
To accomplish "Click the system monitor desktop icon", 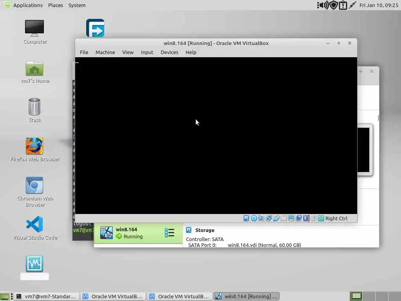I will [34, 263].
